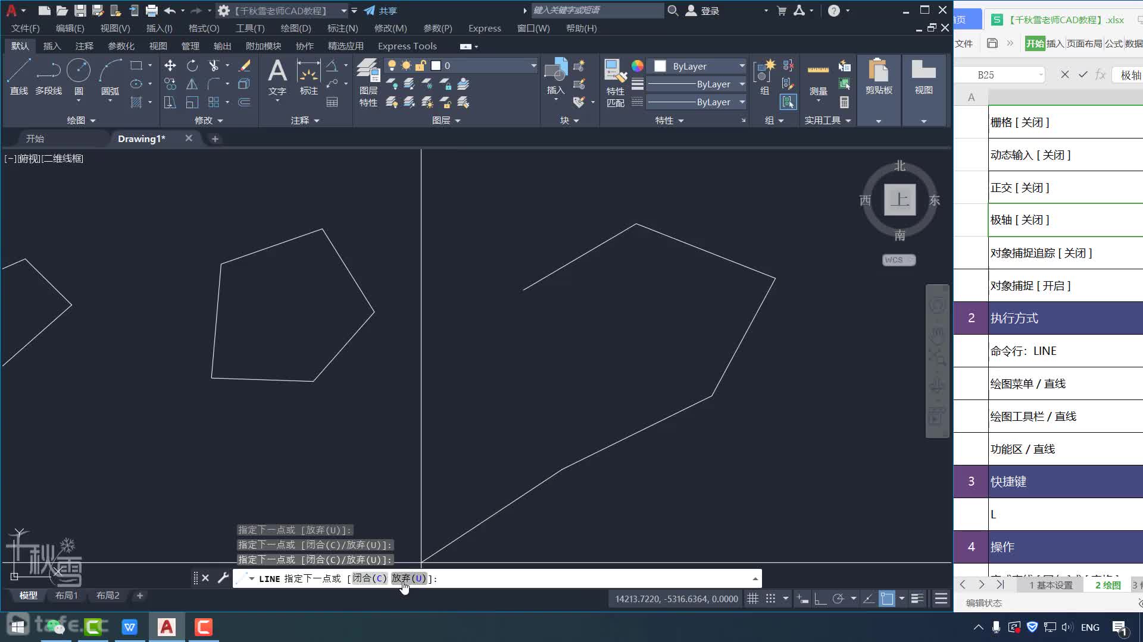Click the Clipboard (剪贴板) icon
The height and width of the screenshot is (642, 1143).
tap(879, 77)
